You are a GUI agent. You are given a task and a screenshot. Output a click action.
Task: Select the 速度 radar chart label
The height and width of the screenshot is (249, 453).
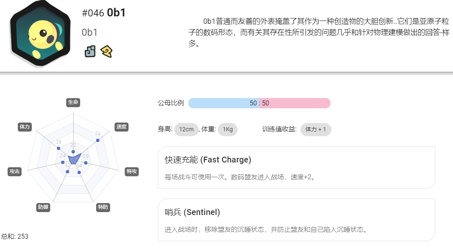coord(121,127)
